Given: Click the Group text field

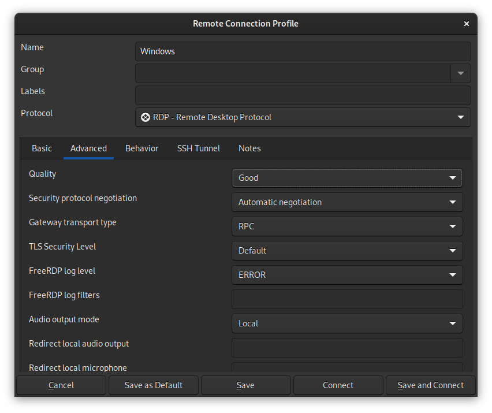Looking at the screenshot, I should (x=293, y=73).
